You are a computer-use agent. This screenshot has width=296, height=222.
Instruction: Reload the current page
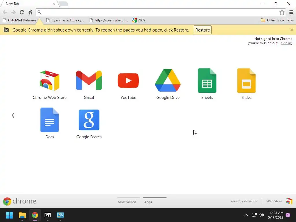click(x=22, y=12)
